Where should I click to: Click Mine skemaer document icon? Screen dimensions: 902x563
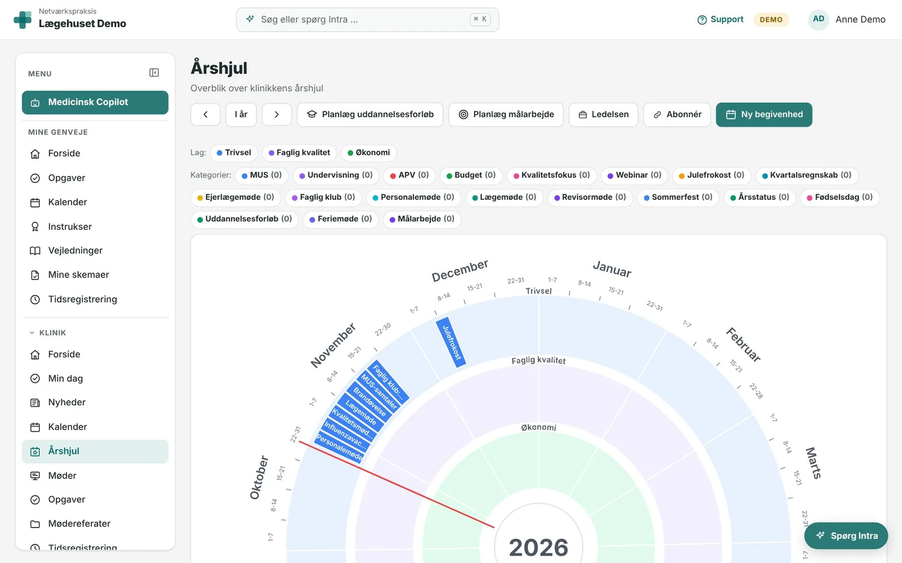click(x=35, y=275)
